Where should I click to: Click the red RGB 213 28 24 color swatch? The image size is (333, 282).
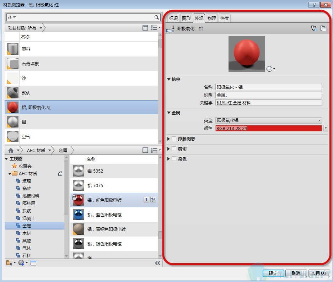pyautogui.click(x=268, y=128)
